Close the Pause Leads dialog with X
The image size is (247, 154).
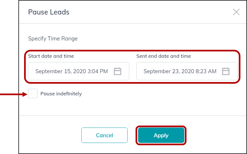(x=236, y=12)
